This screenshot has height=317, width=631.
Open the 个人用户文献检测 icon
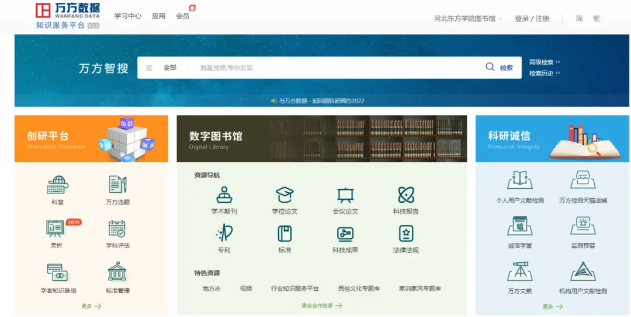pos(519,179)
